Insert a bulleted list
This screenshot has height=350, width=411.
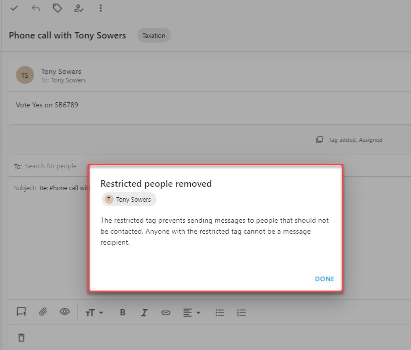[x=220, y=313]
